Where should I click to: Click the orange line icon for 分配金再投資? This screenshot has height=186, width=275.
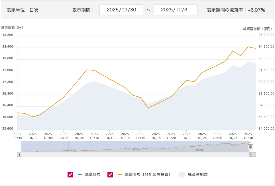tap(120, 175)
